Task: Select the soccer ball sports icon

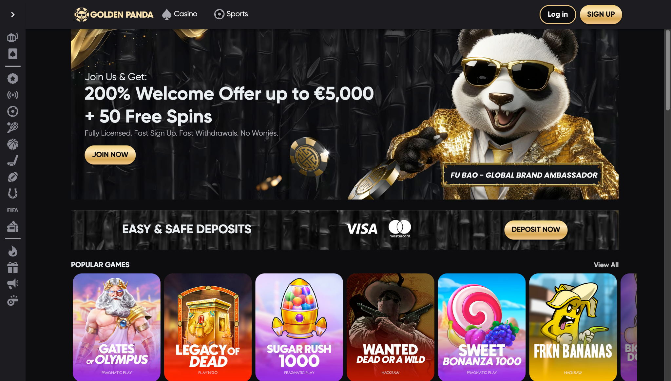Action: (13, 111)
